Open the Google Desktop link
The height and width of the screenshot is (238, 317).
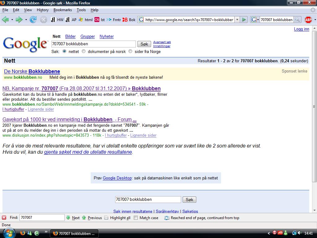pos(117,178)
